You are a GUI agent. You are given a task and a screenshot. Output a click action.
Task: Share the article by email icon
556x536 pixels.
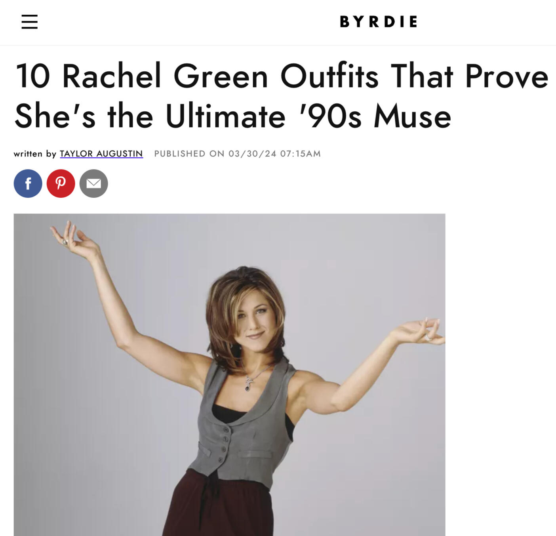[93, 183]
